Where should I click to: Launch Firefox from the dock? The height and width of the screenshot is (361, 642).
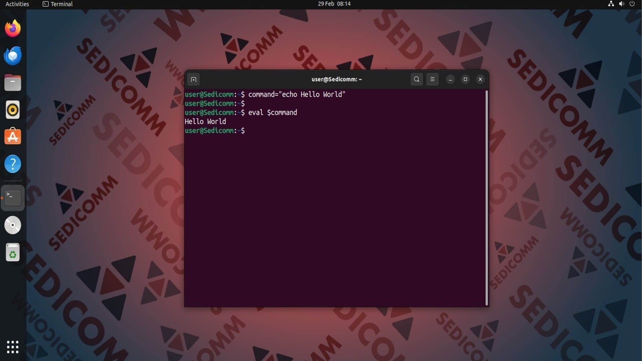click(x=13, y=28)
